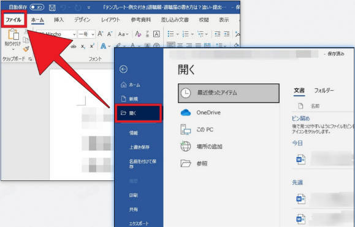Viewport: 355px width, 227px height.
Task: Click the Shrink Font icon
Action: [x=110, y=34]
